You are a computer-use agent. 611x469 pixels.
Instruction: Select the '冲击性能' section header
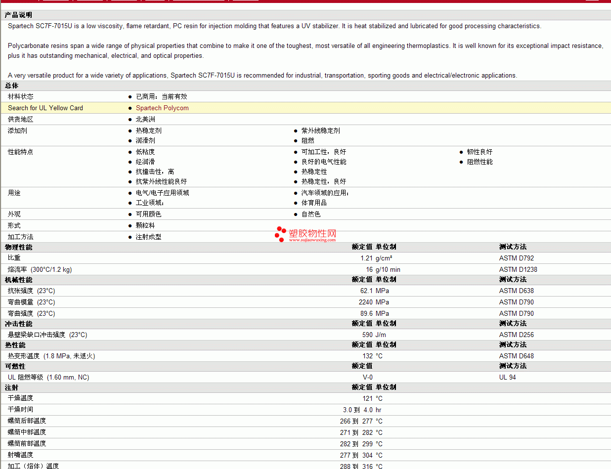tap(18, 324)
